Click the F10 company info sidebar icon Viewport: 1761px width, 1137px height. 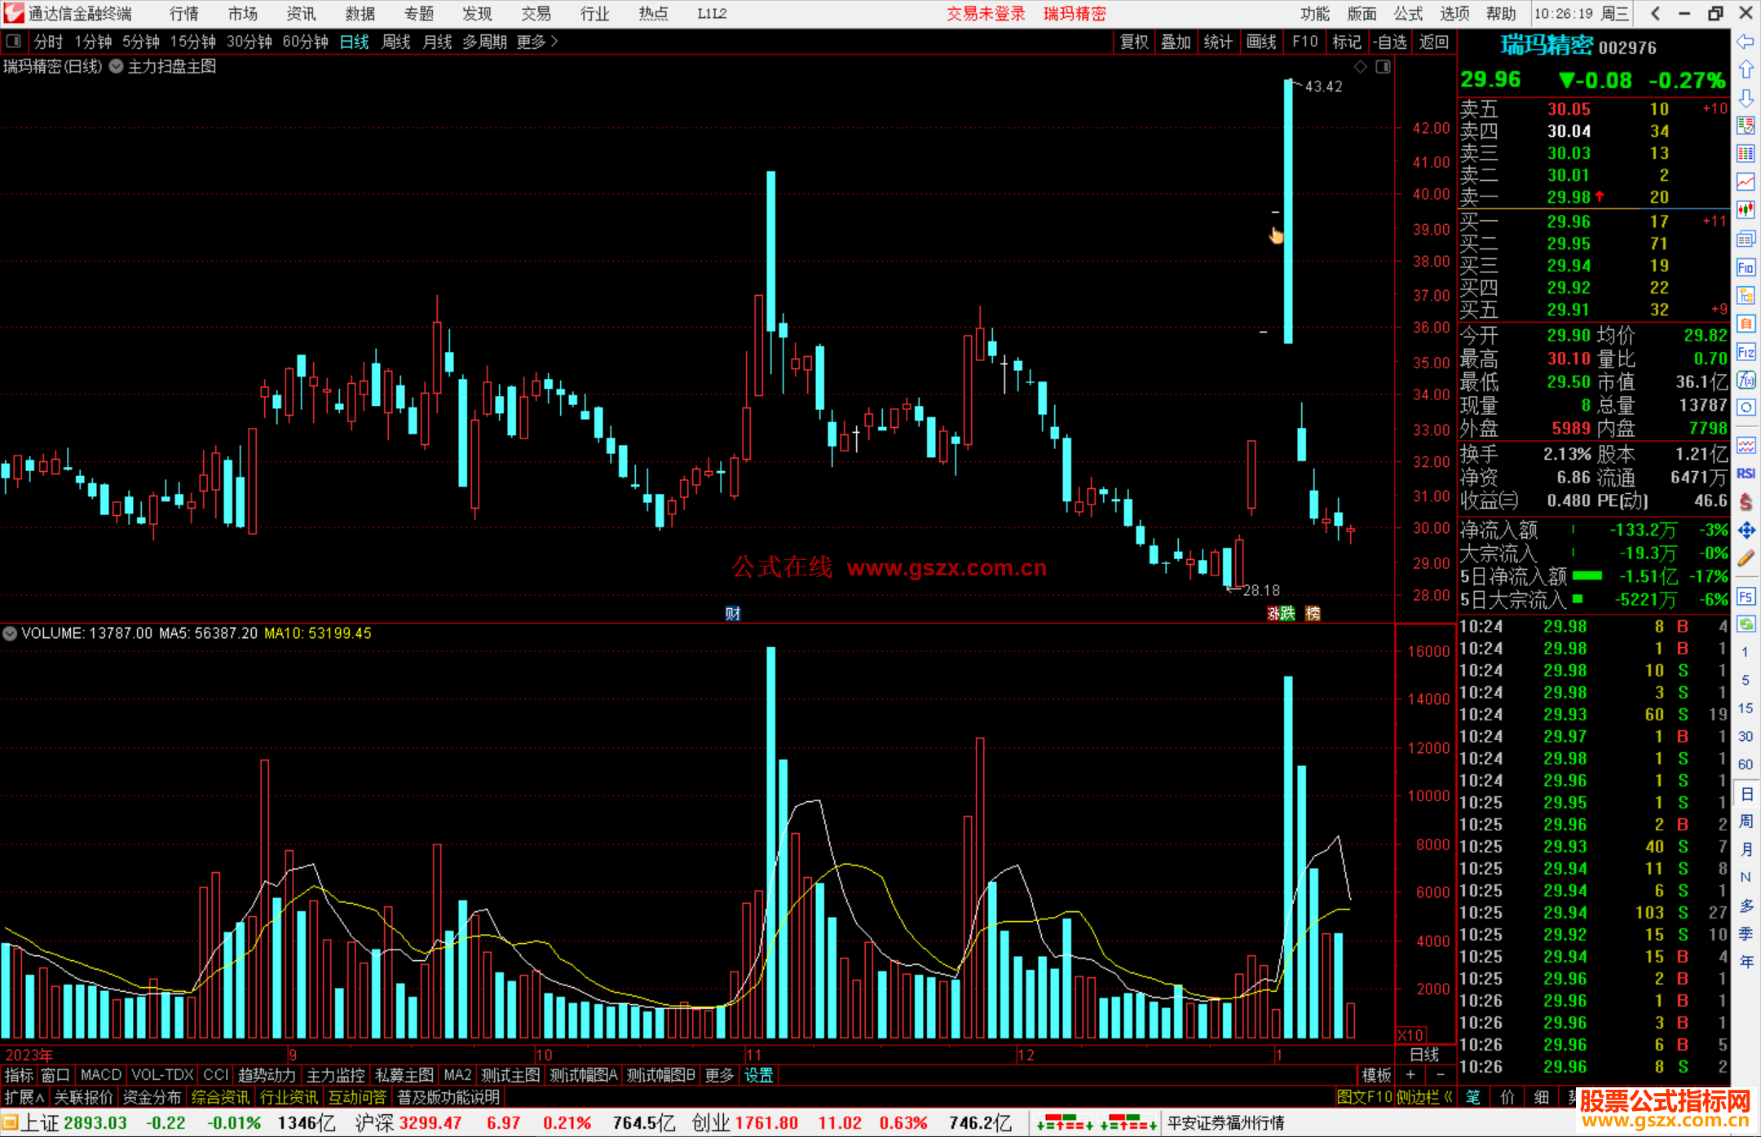pos(1746,267)
